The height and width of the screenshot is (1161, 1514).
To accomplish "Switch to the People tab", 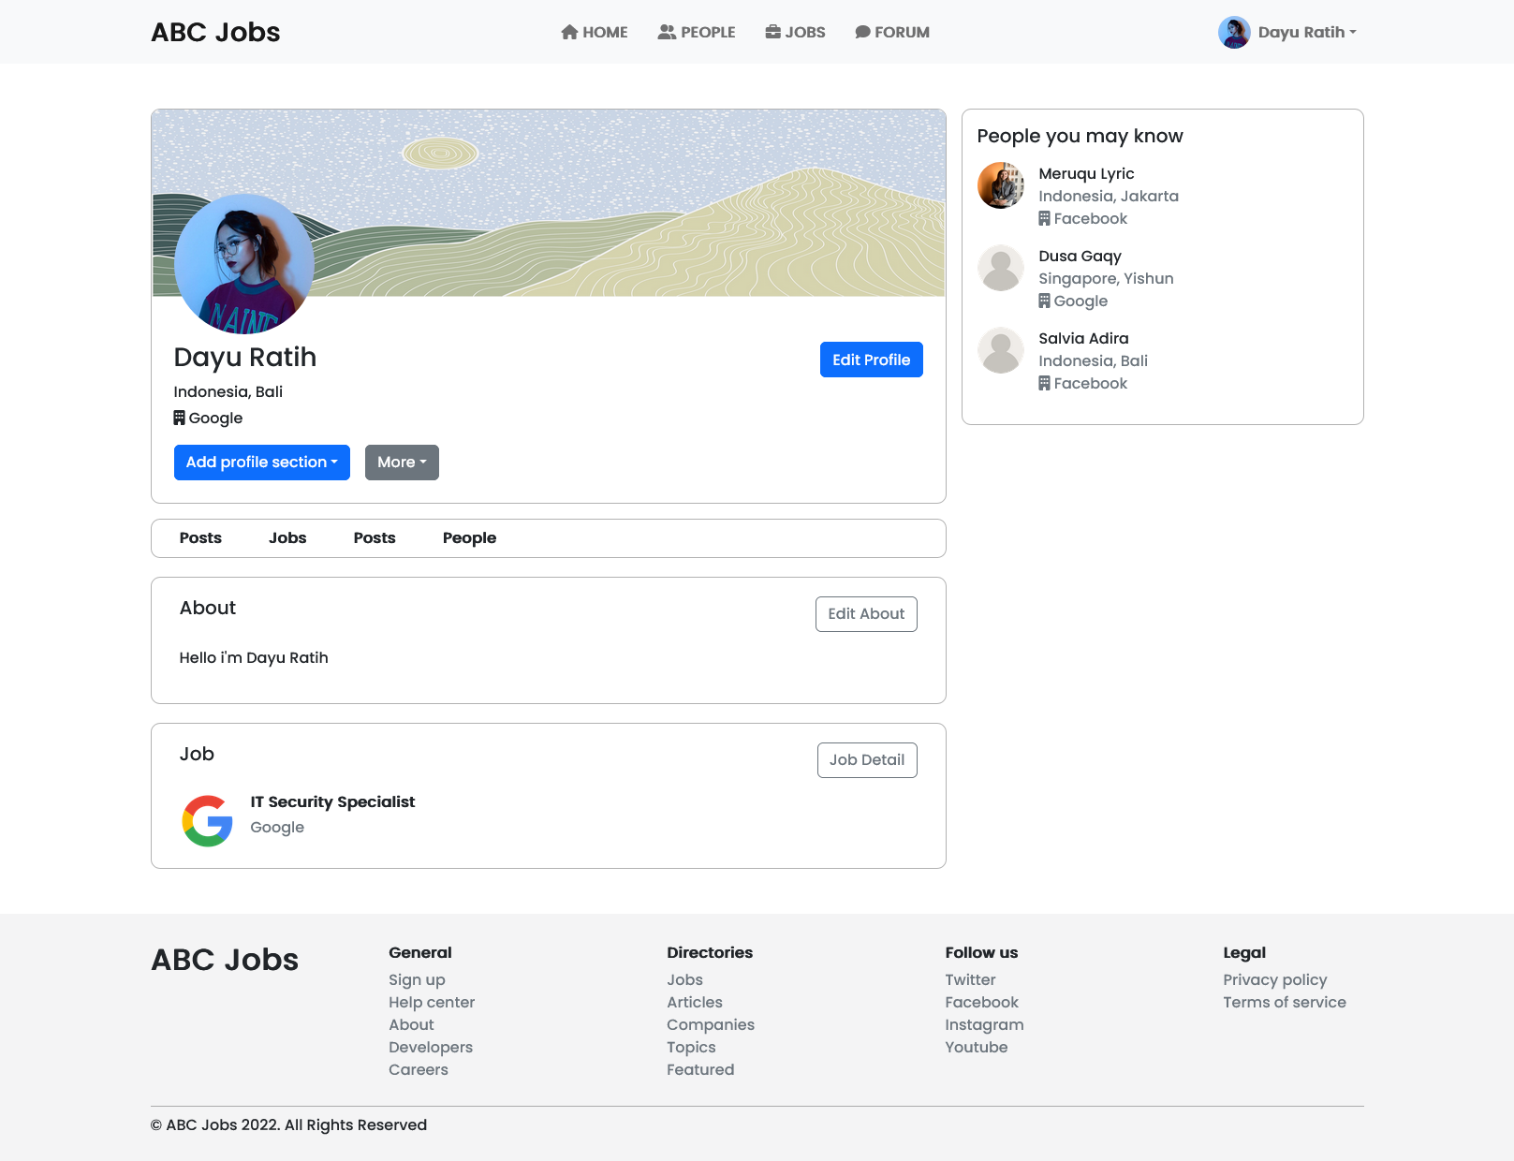I will click(x=469, y=538).
